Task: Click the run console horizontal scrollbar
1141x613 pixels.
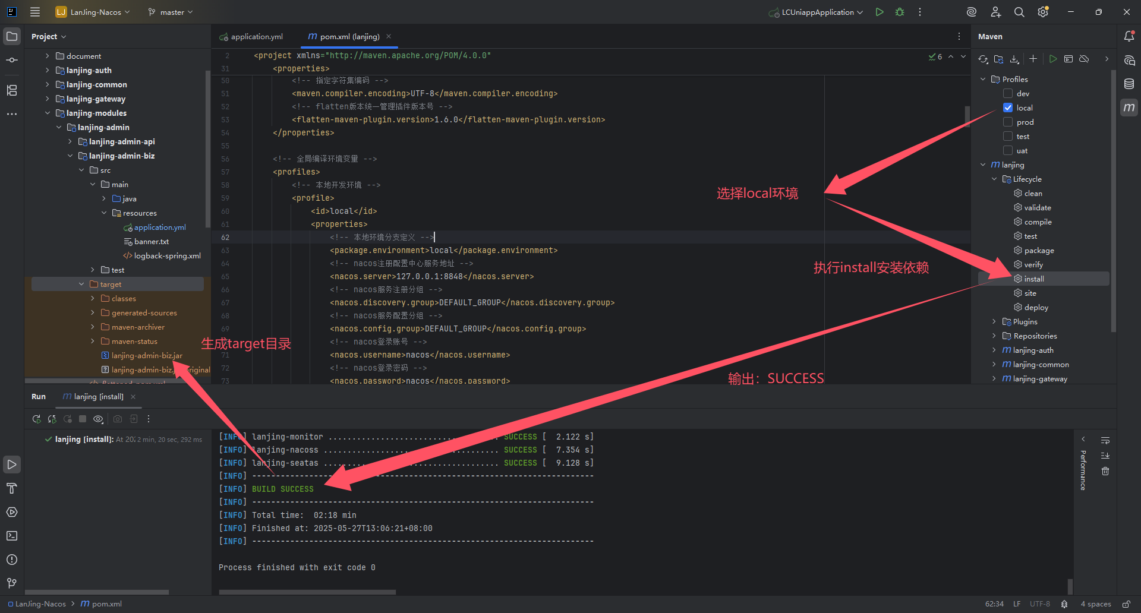Action: click(x=307, y=592)
